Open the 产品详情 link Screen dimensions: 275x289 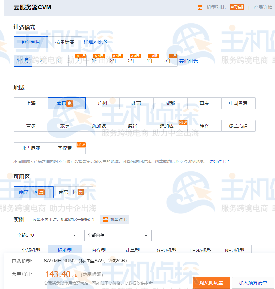tap(263, 7)
